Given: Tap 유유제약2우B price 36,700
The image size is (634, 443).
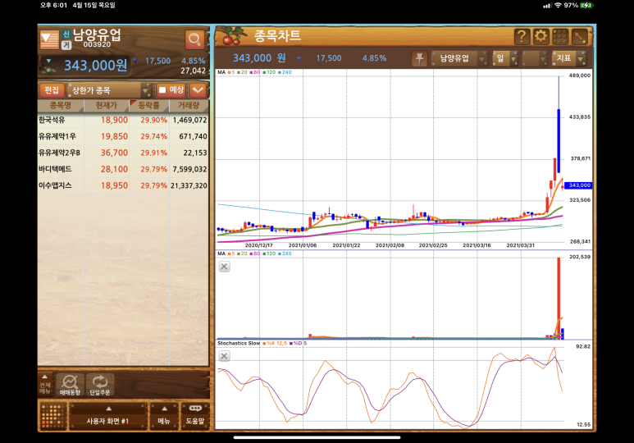Looking at the screenshot, I should tap(115, 153).
